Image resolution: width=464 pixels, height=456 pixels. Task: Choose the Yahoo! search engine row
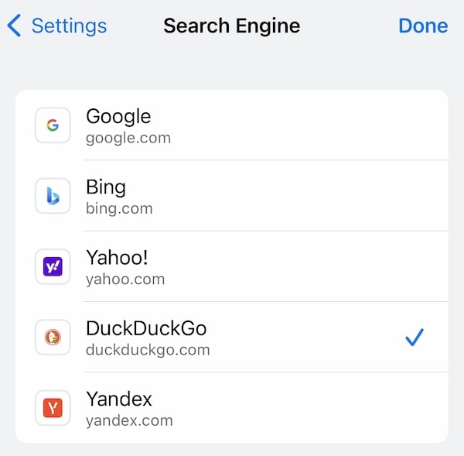[x=232, y=266]
